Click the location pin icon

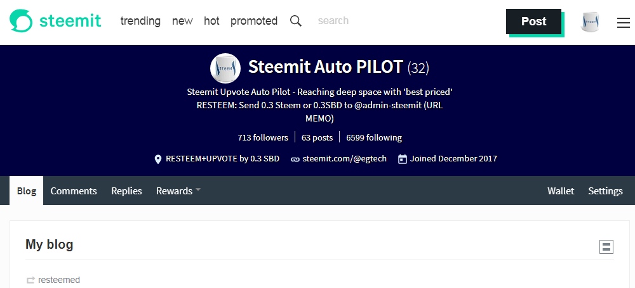[158, 159]
